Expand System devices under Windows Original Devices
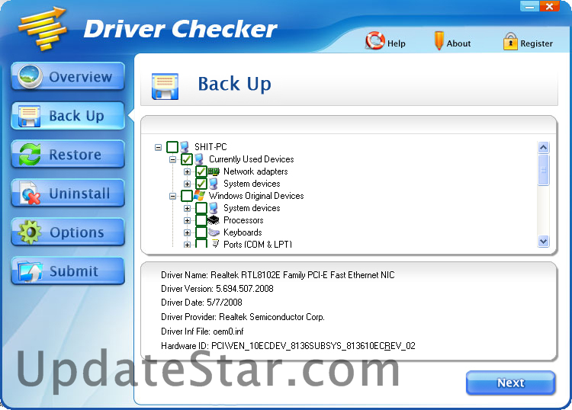The image size is (572, 410). pos(187,209)
